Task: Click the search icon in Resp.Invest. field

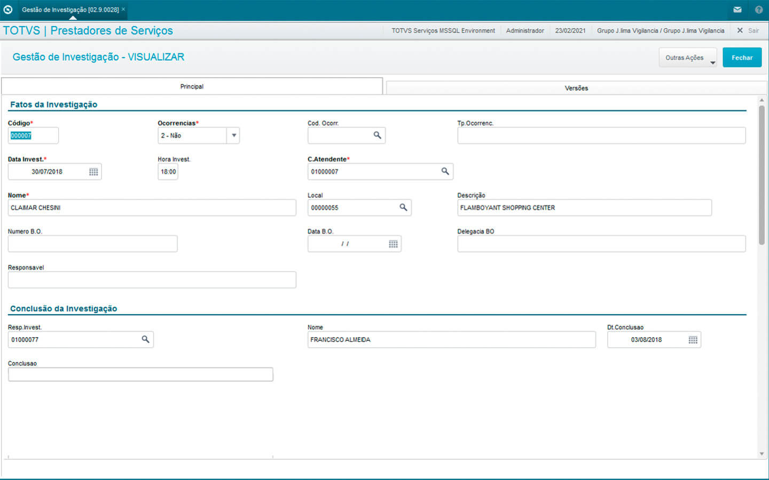Action: tap(145, 339)
